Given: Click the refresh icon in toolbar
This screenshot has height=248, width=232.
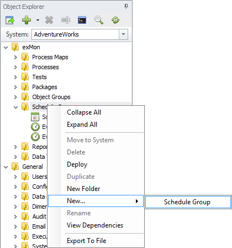Looking at the screenshot, I should click(x=115, y=20).
